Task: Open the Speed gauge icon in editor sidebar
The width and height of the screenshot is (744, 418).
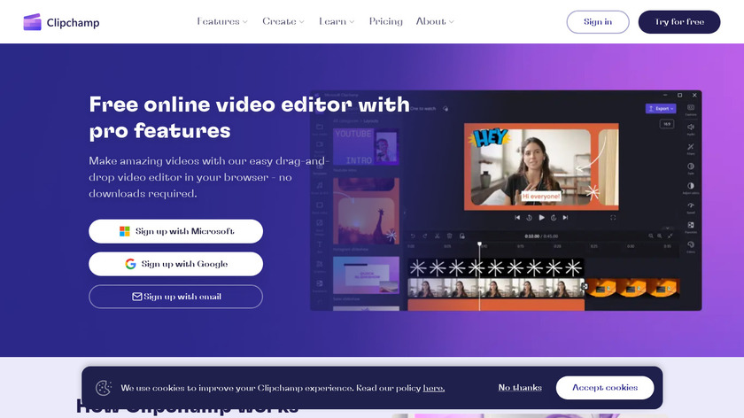Action: [x=690, y=206]
